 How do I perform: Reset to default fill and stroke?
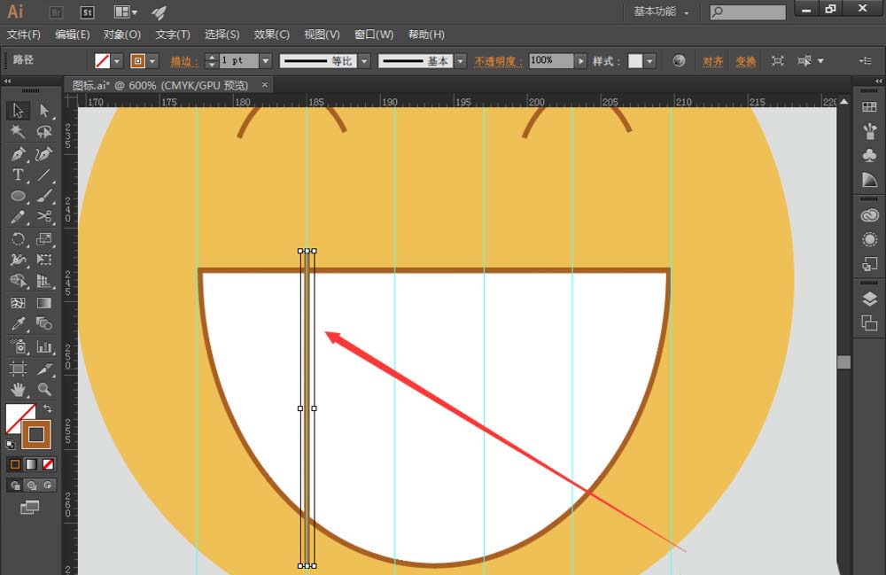10,445
